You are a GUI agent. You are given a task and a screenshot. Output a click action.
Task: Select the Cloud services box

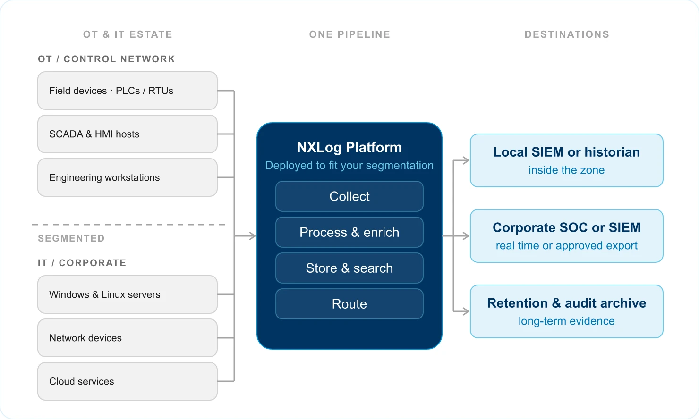pyautogui.click(x=128, y=381)
